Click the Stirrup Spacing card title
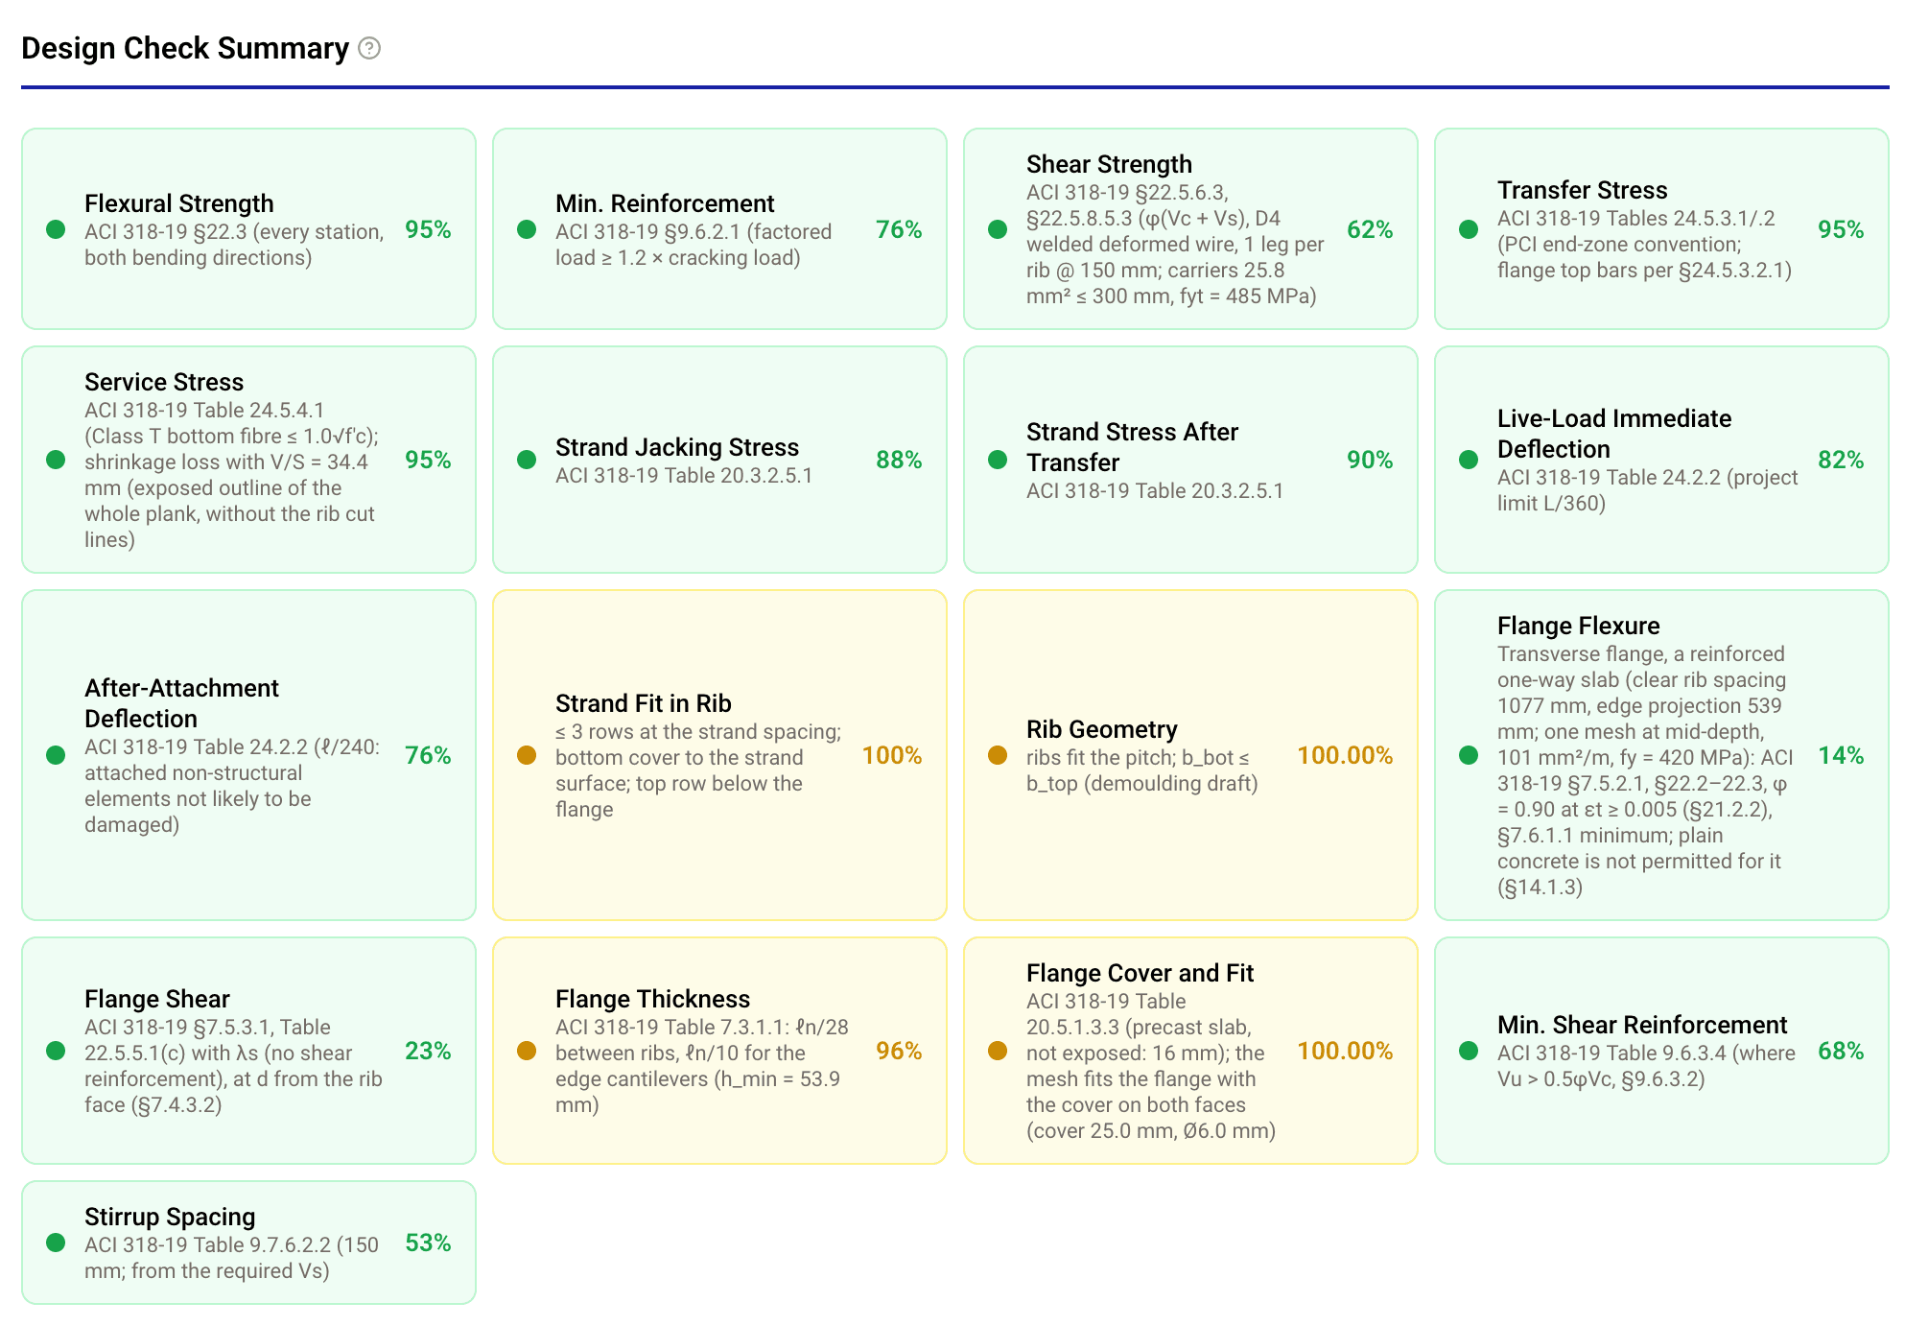1905x1326 pixels. [x=170, y=1217]
